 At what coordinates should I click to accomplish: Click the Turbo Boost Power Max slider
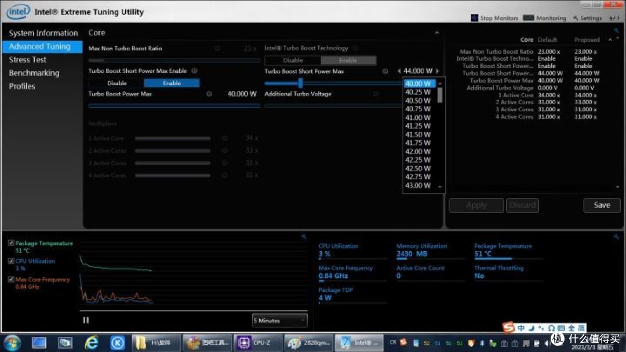pyautogui.click(x=174, y=105)
